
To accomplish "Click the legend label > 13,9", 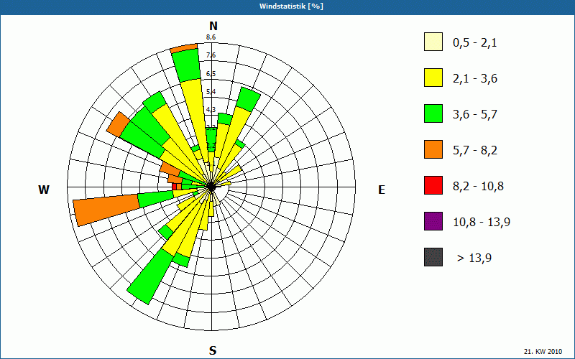I will coord(474,258).
